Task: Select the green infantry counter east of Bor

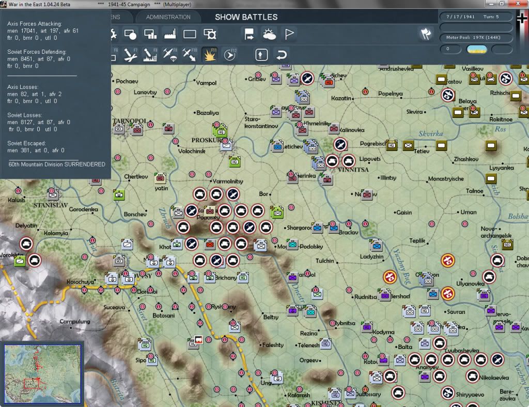Action: coord(277,212)
